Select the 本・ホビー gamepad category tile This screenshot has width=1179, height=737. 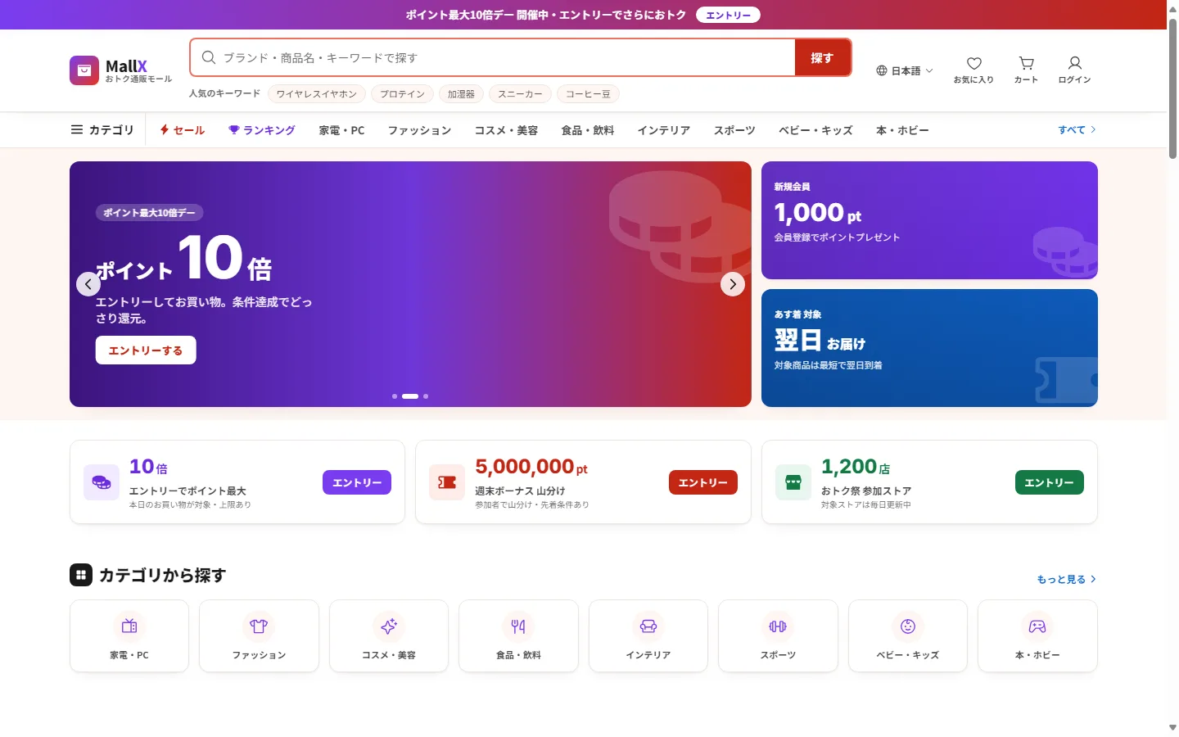pos(1037,636)
